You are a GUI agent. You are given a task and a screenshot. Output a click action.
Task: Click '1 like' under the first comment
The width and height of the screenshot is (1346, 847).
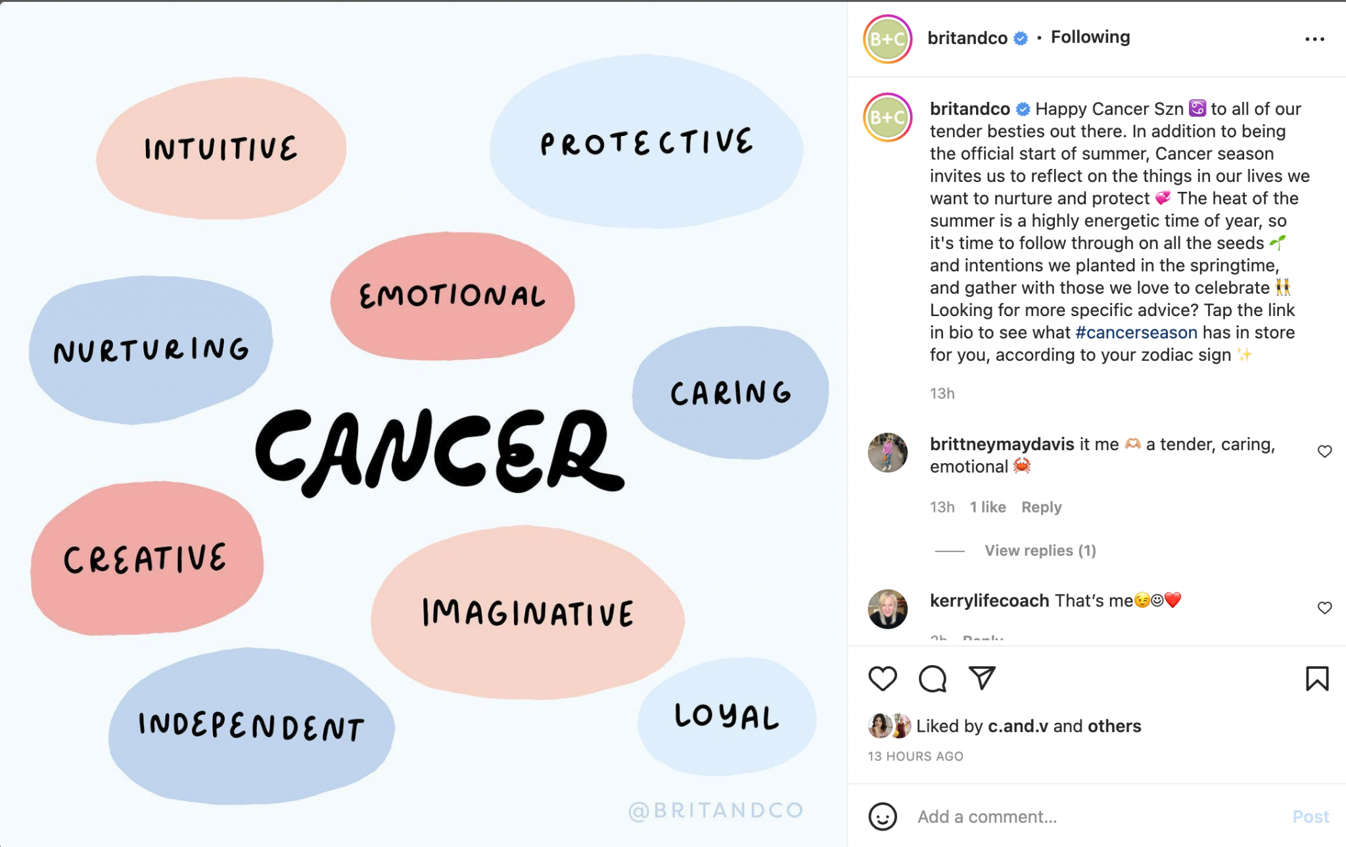click(x=988, y=507)
